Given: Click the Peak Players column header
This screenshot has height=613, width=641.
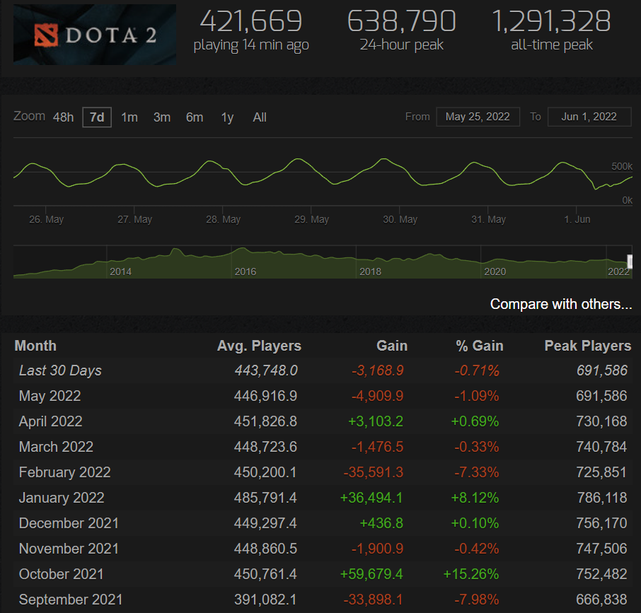Looking at the screenshot, I should click(588, 346).
